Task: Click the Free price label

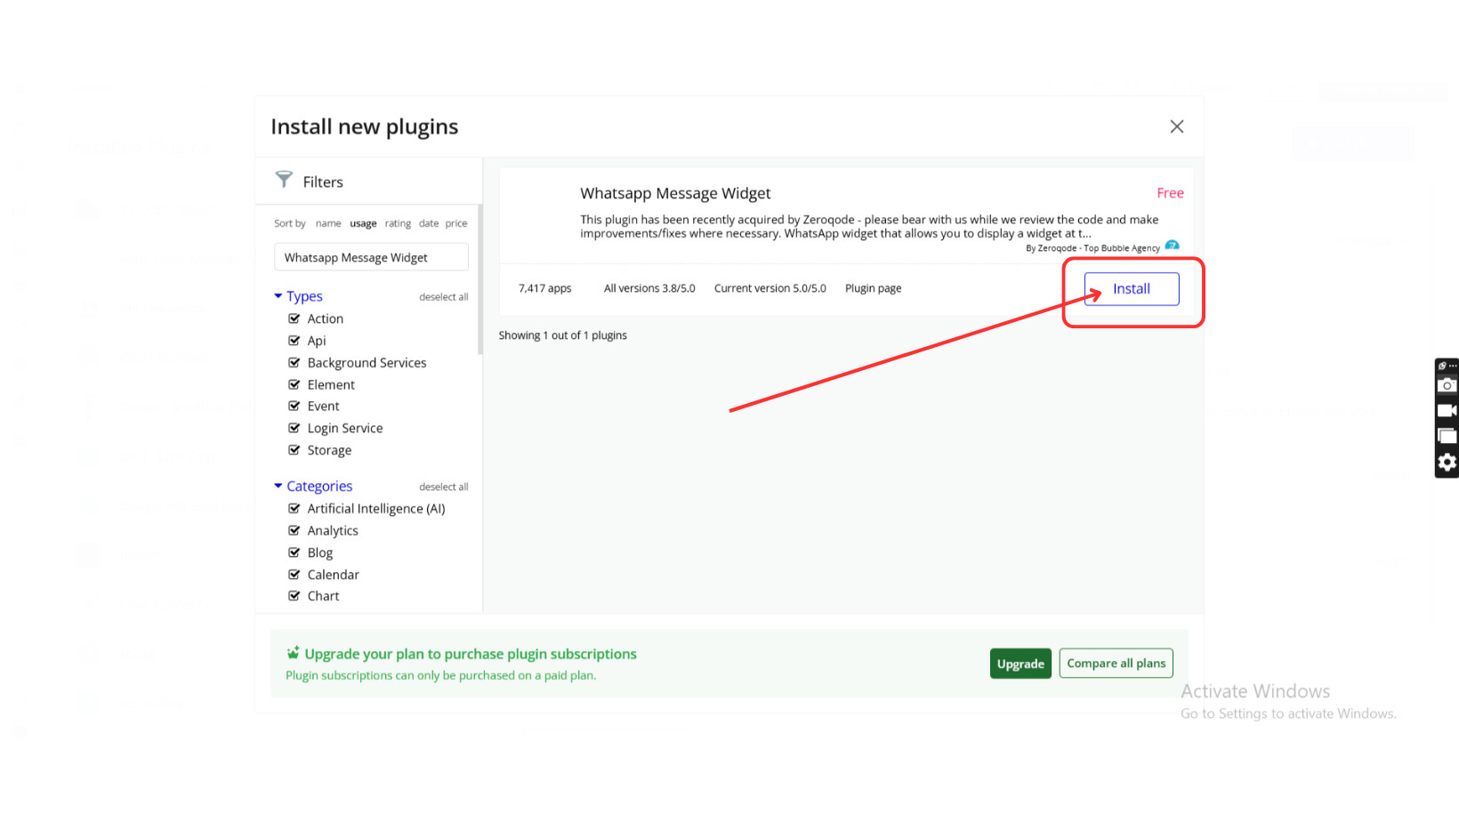Action: [x=1170, y=193]
